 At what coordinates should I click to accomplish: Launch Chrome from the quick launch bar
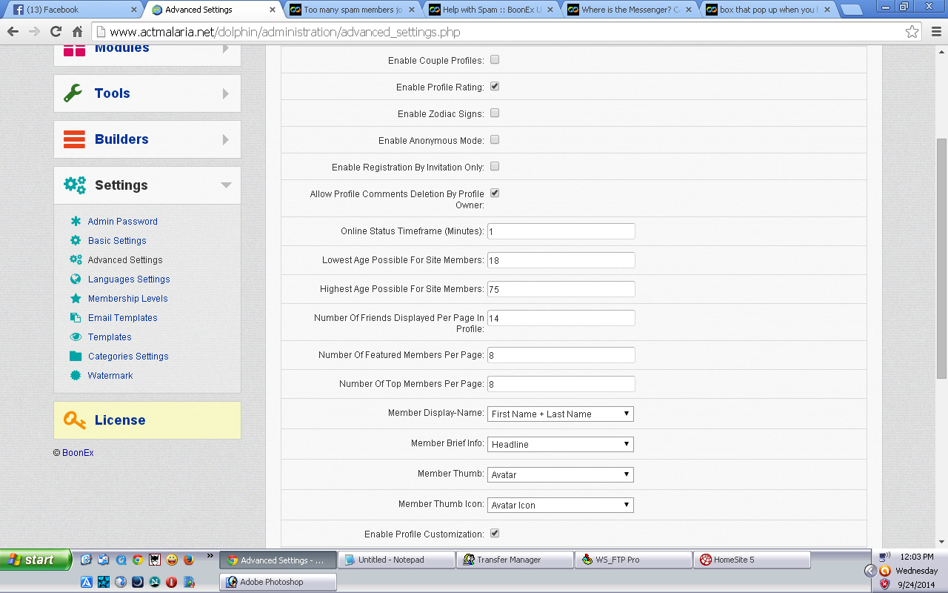pyautogui.click(x=138, y=560)
